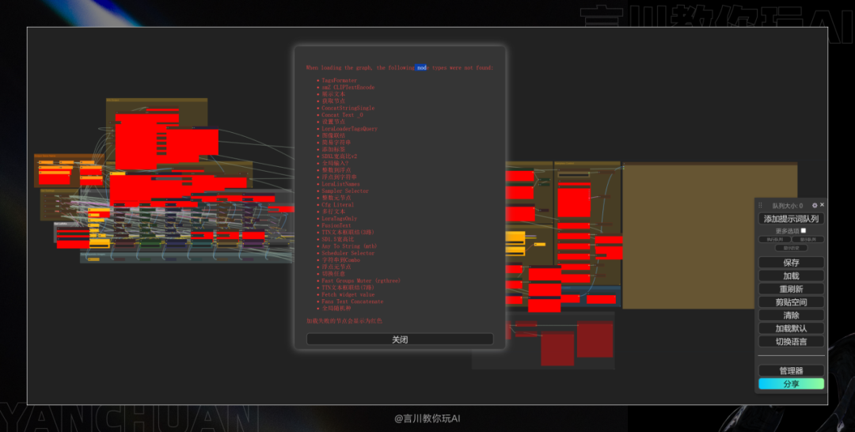The height and width of the screenshot is (432, 855).
Task: Click the 加载失败的节点会显示为红色 notice
Action: coord(344,321)
